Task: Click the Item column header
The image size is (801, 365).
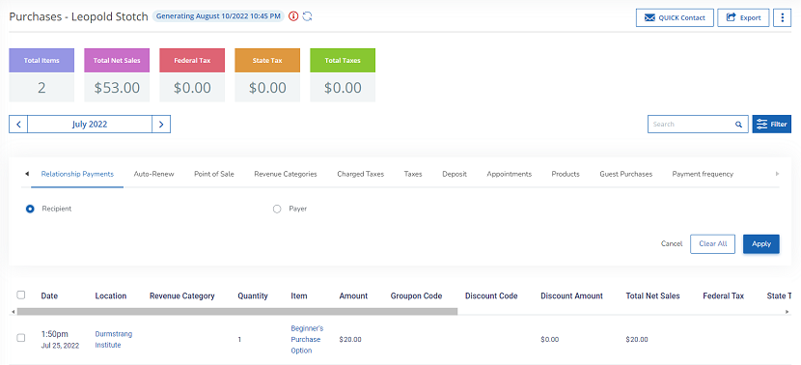Action: [299, 296]
